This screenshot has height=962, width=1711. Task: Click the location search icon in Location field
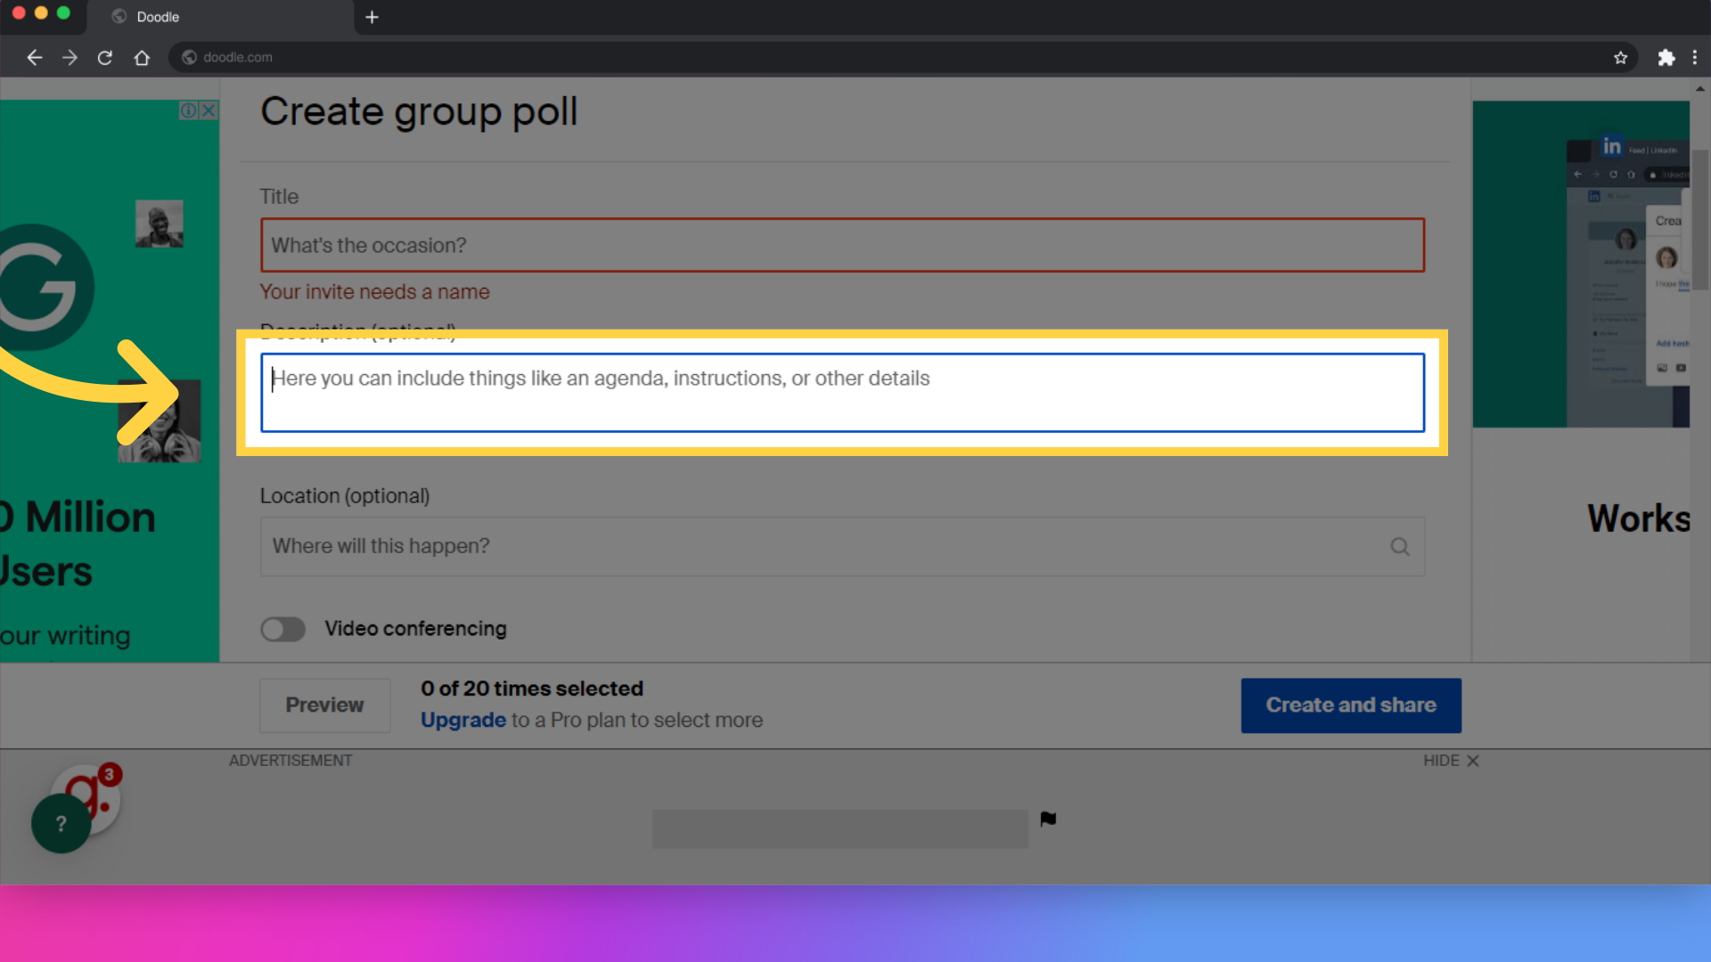tap(1400, 545)
